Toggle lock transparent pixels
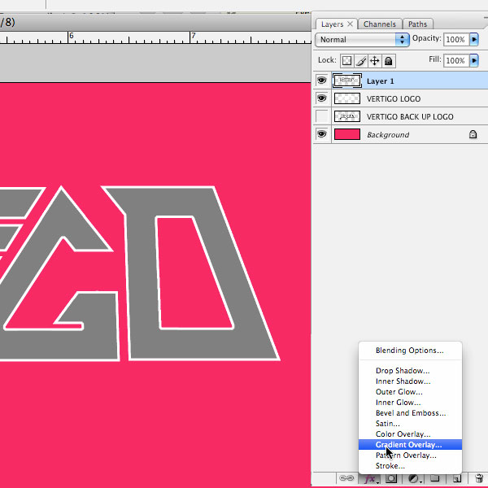This screenshot has width=488, height=488. point(347,61)
